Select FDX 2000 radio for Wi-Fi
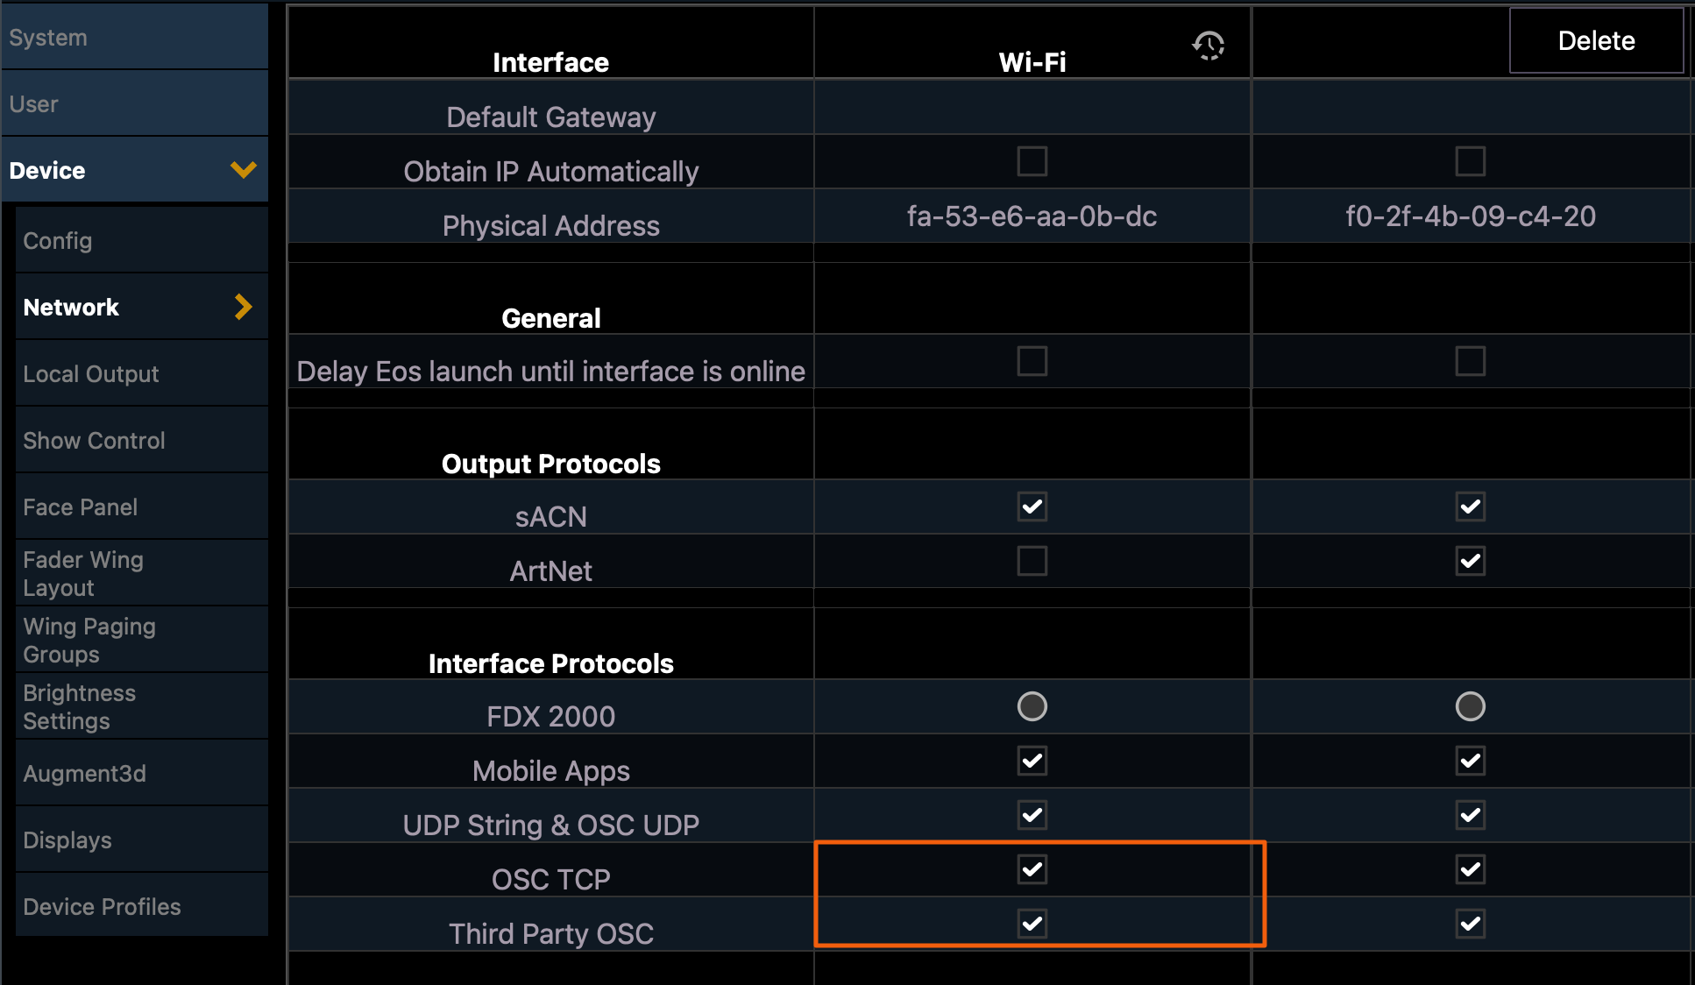 1032,706
